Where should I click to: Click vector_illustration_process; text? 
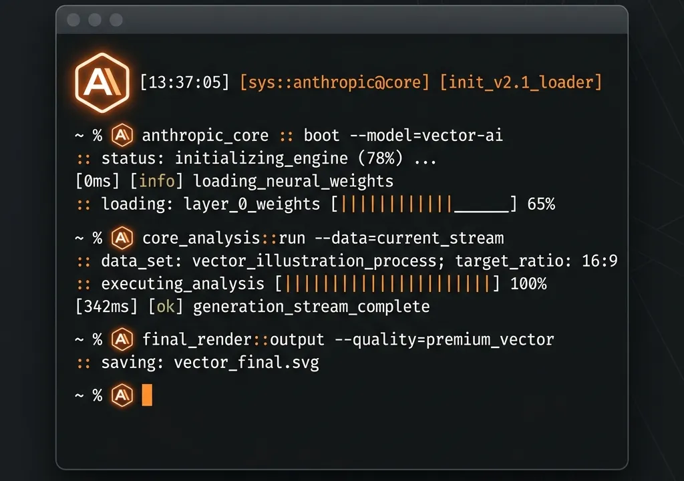tap(319, 261)
